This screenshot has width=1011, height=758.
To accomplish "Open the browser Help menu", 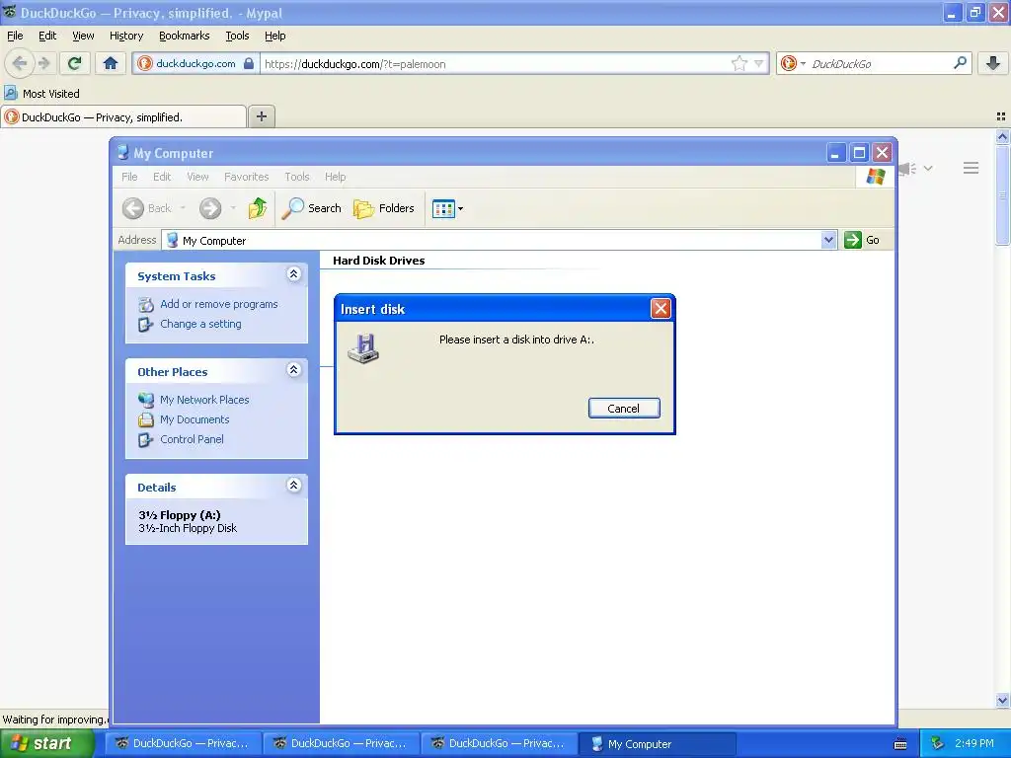I will (x=274, y=36).
